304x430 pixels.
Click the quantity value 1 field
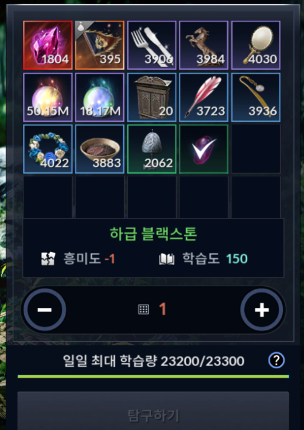click(163, 309)
